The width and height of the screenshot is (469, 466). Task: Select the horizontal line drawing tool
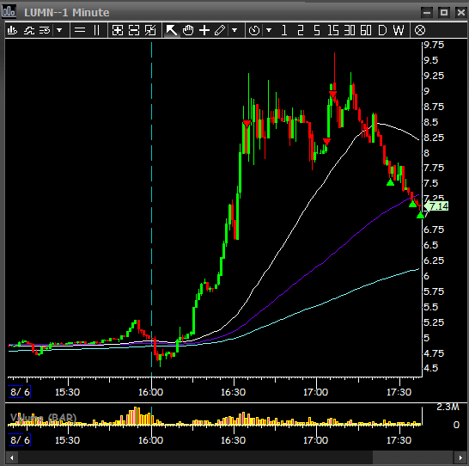[80, 30]
